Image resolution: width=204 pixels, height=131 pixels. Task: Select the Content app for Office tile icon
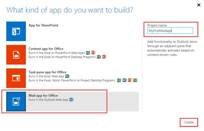(x=16, y=55)
